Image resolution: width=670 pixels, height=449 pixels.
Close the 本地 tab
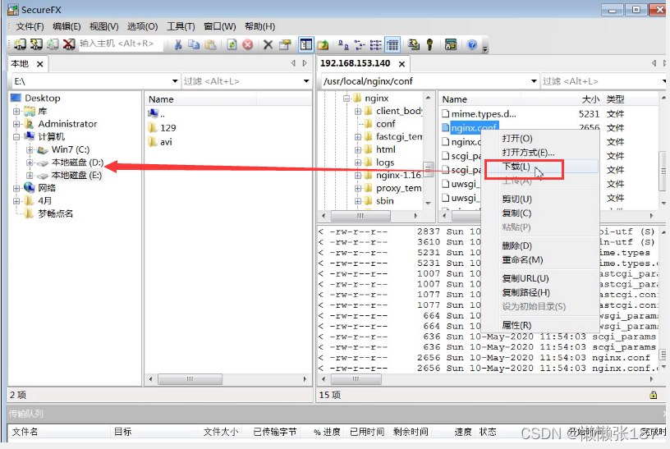coord(39,64)
